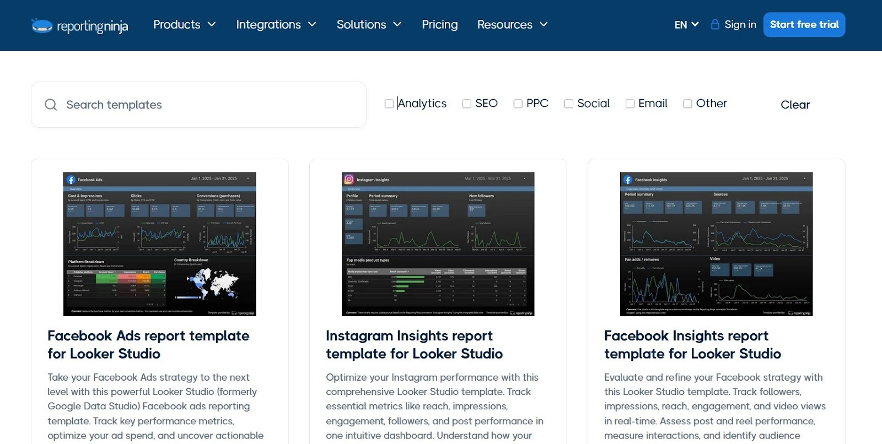Viewport: 882px width, 444px height.
Task: Click the search magnifier icon
Action: coord(51,105)
